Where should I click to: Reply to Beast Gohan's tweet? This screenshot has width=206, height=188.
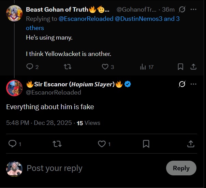click(30, 67)
